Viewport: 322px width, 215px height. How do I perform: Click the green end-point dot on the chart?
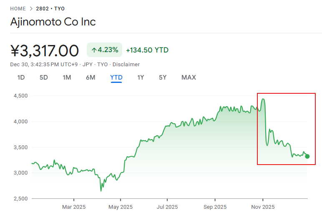[x=307, y=156]
